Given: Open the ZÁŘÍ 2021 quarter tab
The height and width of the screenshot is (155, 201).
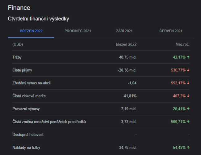Looking at the screenshot, I should (x=124, y=31).
